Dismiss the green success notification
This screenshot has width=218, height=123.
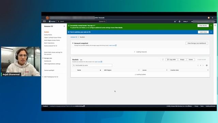point(211,26)
